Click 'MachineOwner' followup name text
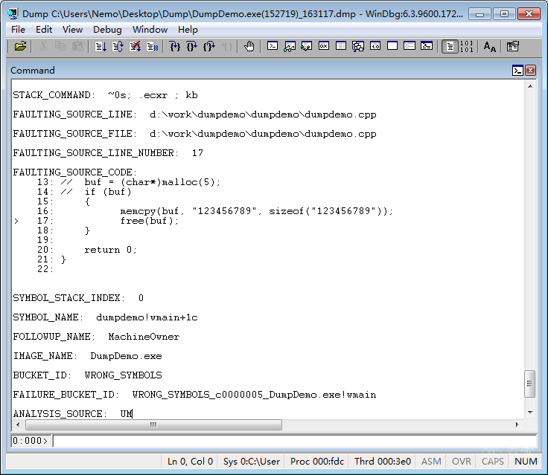Image resolution: width=548 pixels, height=475 pixels. [144, 337]
